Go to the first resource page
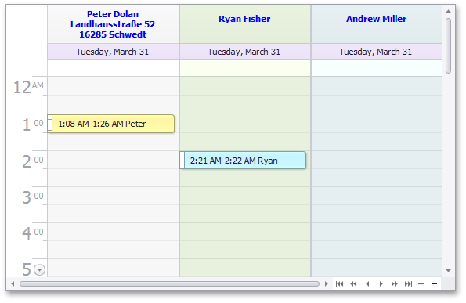The image size is (466, 303). click(339, 284)
